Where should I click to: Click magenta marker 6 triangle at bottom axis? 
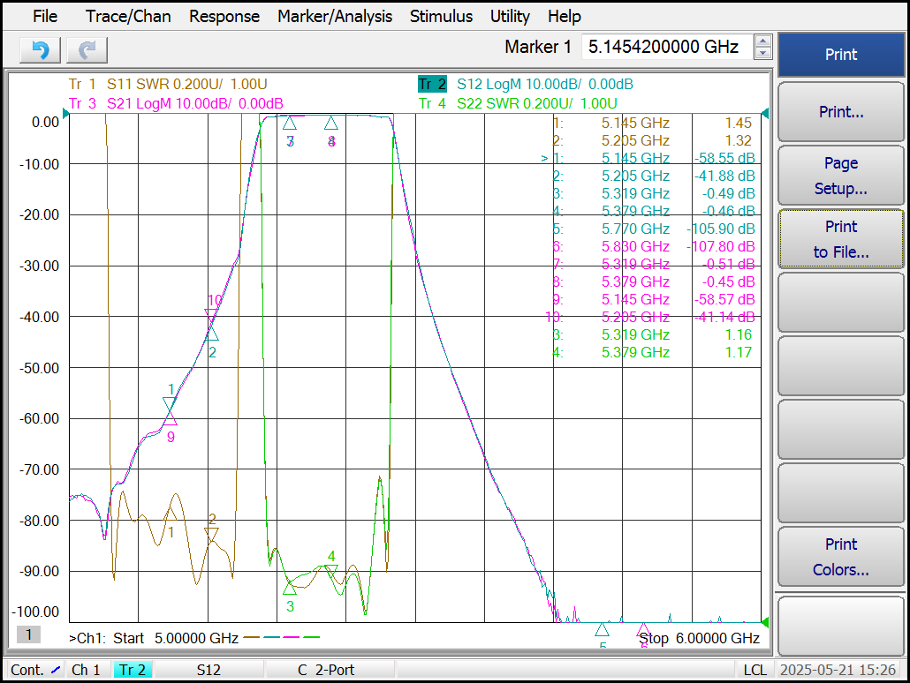click(x=643, y=630)
